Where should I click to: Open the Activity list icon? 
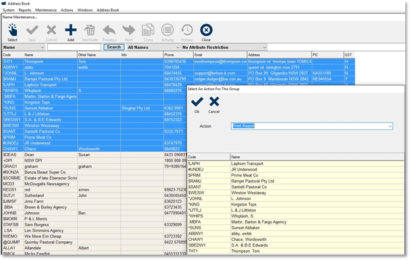(168, 30)
